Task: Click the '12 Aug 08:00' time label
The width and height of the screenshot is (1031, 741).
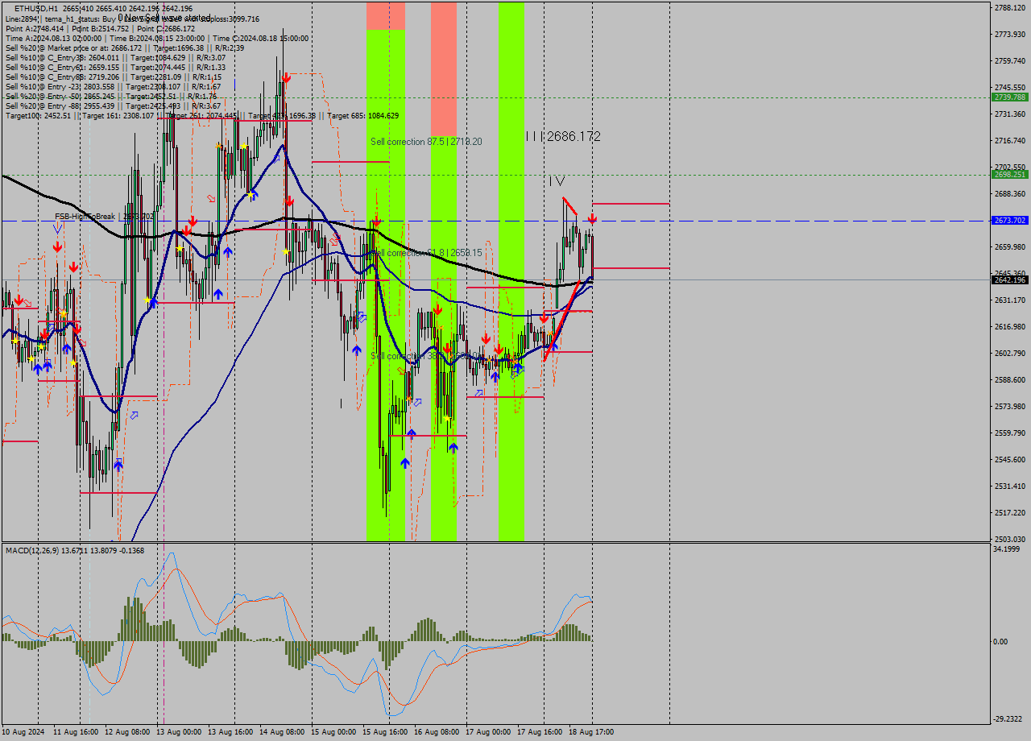Action: pos(127,732)
